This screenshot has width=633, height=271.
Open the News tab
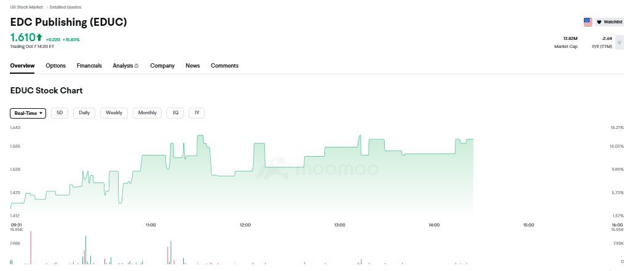[192, 66]
